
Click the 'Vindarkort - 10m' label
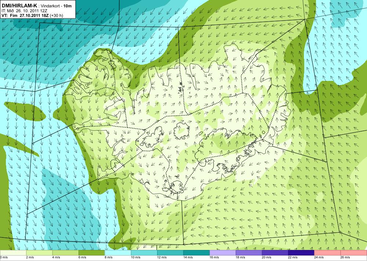(57, 6)
